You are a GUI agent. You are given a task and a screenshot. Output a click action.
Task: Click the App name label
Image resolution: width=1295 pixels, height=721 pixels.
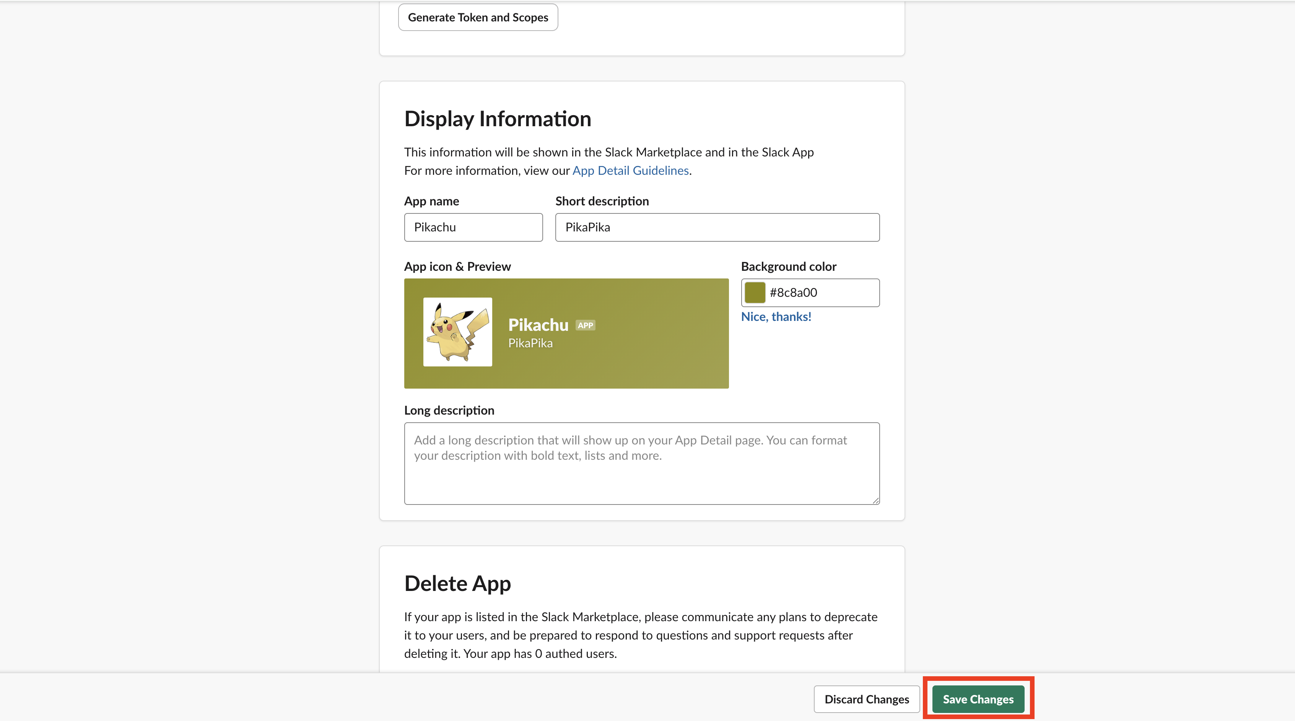(x=431, y=201)
